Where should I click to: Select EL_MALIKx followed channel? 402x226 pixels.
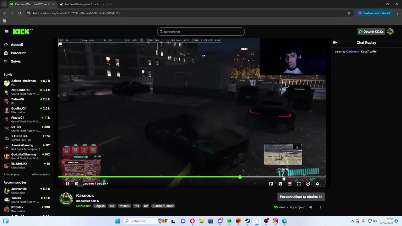27,165
